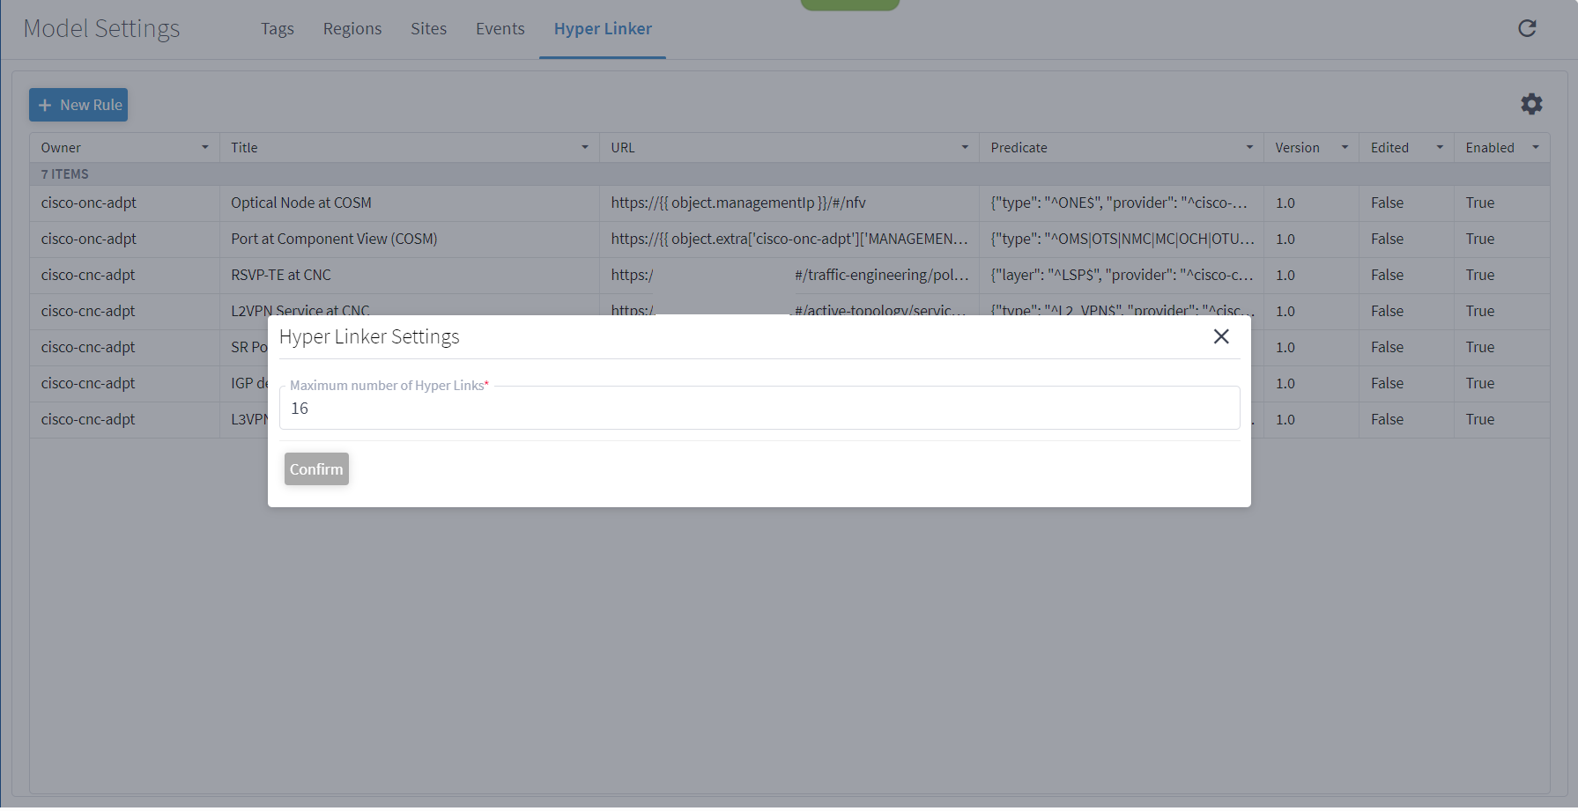Switch to the Tags tab
Screen dimensions: 1578x811
coord(277,28)
